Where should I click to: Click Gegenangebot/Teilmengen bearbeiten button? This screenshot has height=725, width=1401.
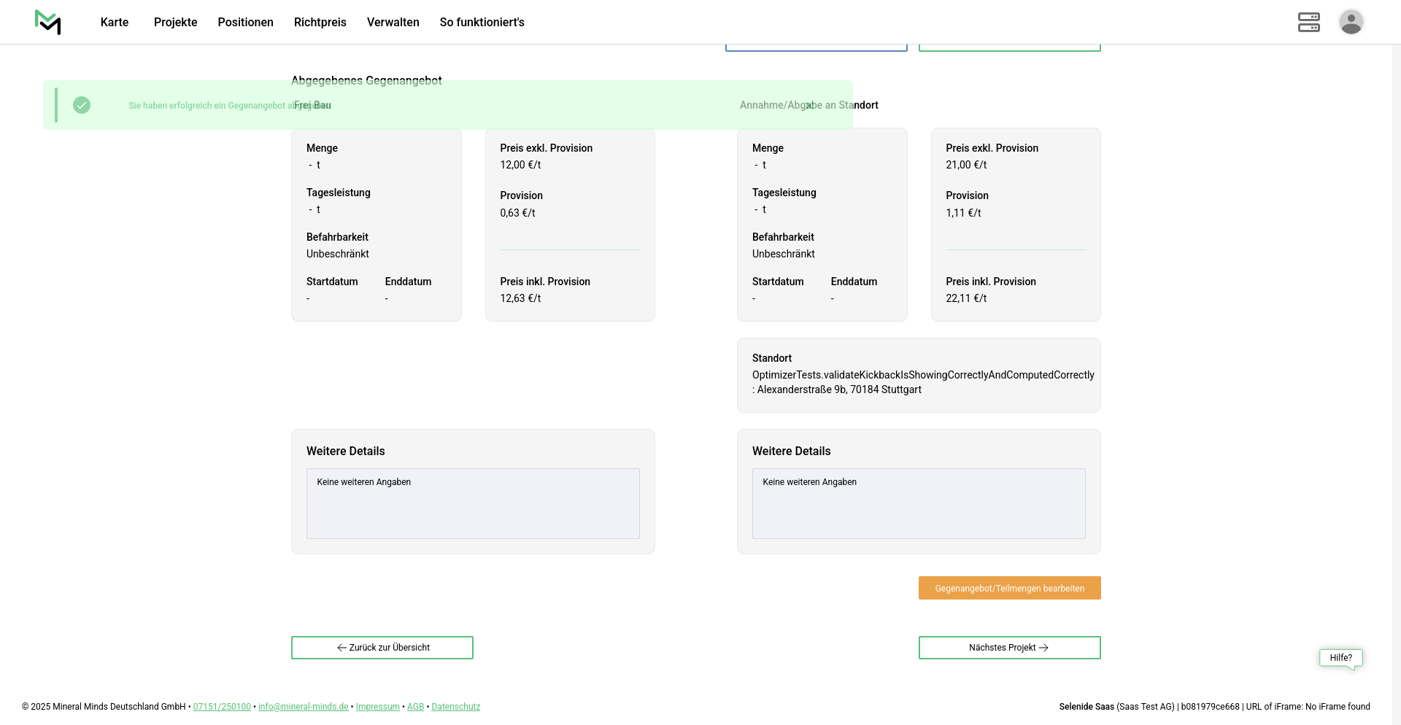[x=1009, y=588]
